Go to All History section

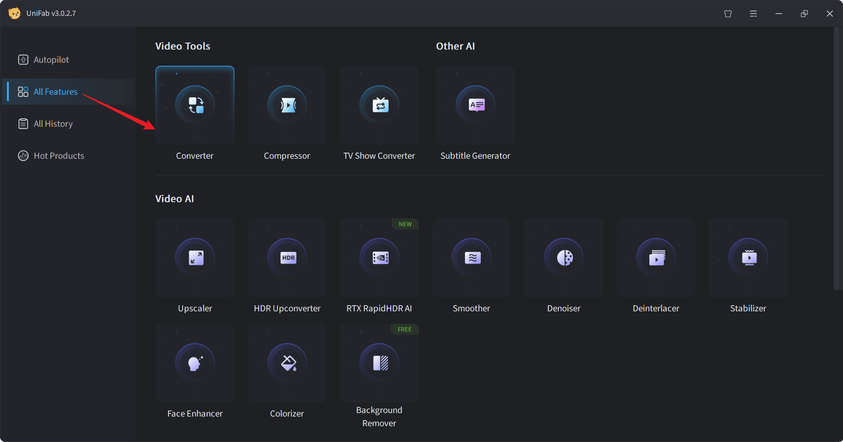(53, 124)
